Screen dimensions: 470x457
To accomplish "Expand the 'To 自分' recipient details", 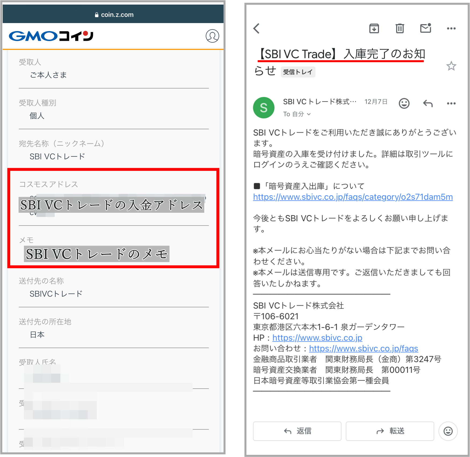I will click(x=297, y=114).
